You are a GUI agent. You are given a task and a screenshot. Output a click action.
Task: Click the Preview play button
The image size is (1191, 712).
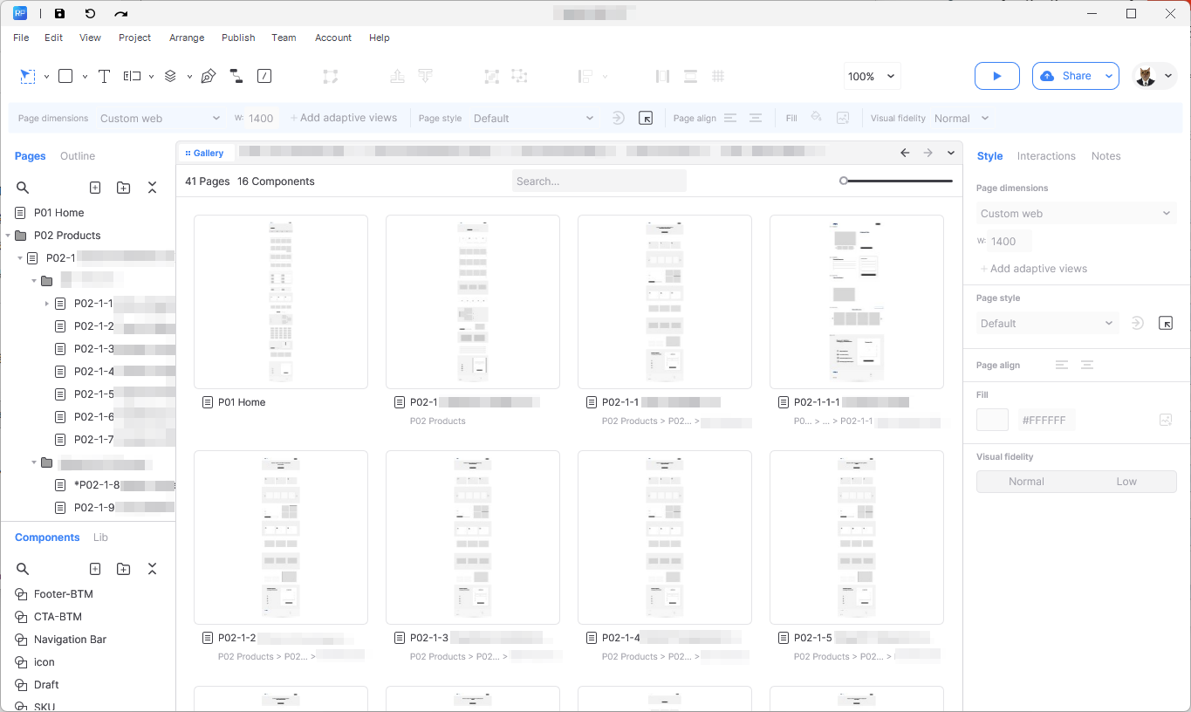click(997, 76)
